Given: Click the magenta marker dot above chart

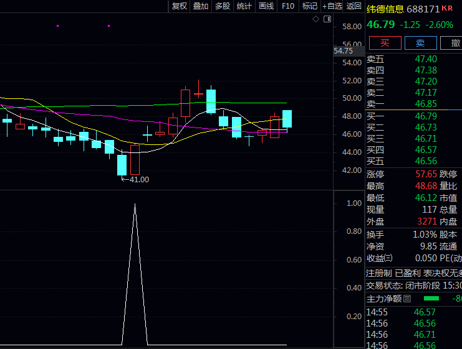Looking at the screenshot, I should pos(58,26).
